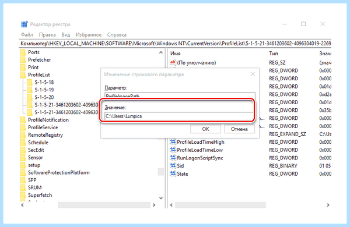
Task: Sort values by the Имя column header
Action: click(x=176, y=54)
